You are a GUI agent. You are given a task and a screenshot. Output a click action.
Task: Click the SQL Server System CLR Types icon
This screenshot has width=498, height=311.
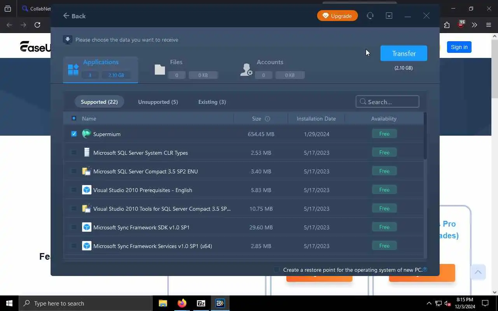86,152
